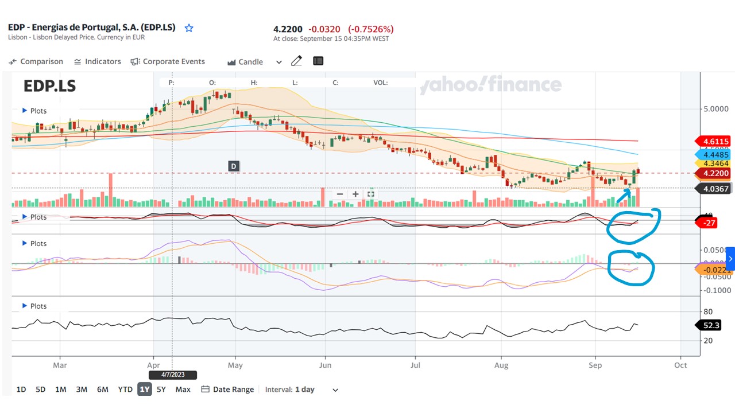This screenshot has height=413, width=735.
Task: Click the dark panel icon beside the pencil
Action: (318, 61)
